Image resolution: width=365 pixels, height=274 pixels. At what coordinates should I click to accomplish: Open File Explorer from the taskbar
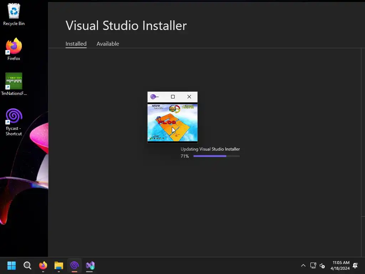pos(59,265)
